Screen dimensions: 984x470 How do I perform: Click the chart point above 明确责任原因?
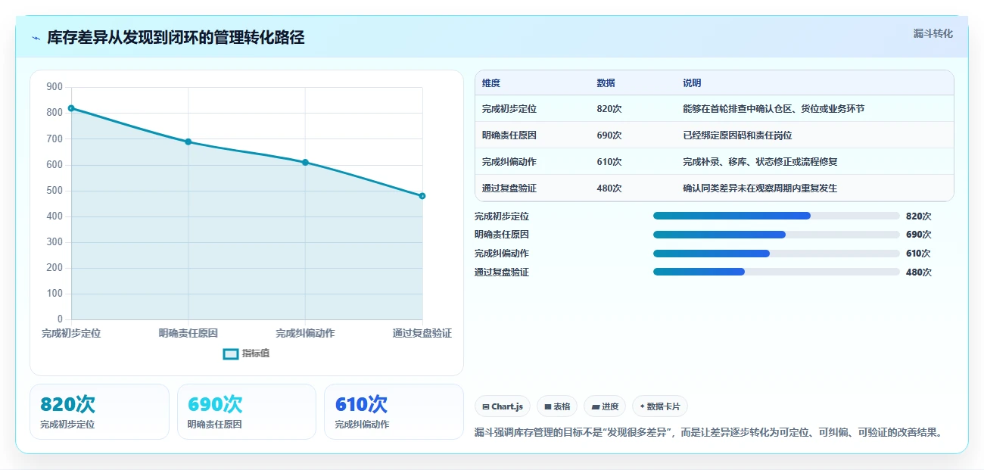coord(188,142)
